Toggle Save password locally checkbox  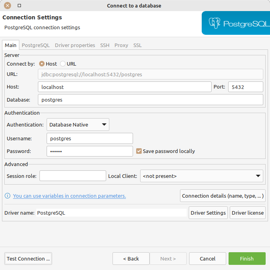pyautogui.click(x=139, y=151)
